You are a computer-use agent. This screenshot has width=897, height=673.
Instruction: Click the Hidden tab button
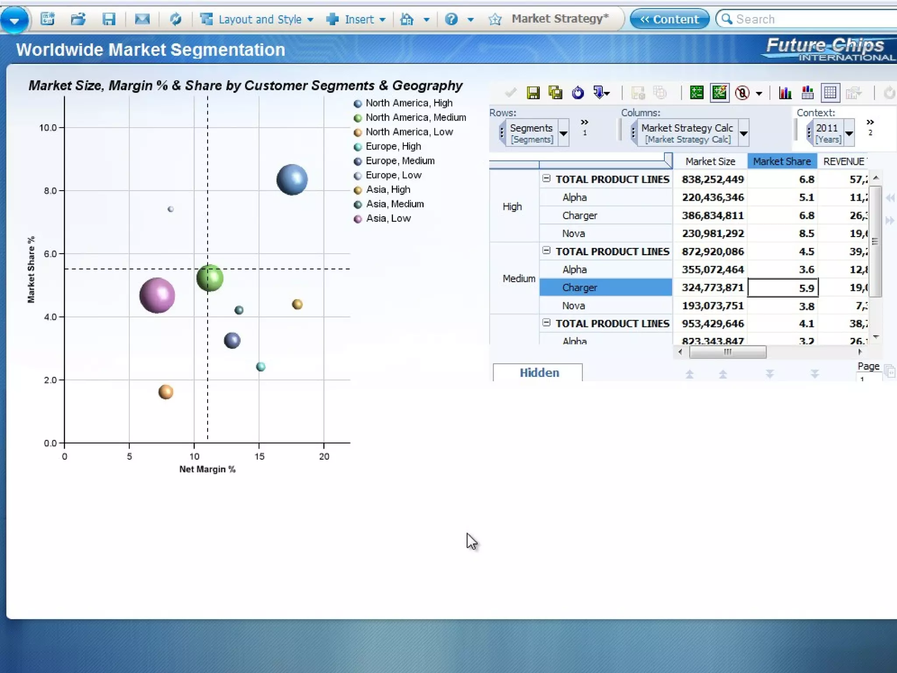coord(539,372)
